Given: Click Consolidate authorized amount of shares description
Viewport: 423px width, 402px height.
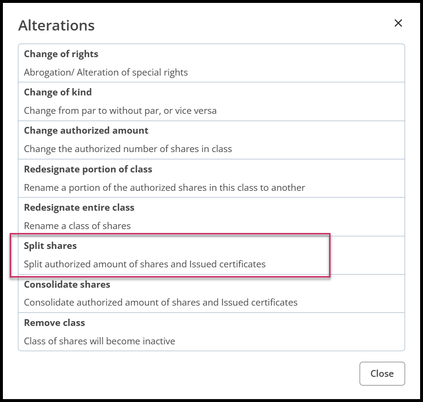Looking at the screenshot, I should (161, 303).
